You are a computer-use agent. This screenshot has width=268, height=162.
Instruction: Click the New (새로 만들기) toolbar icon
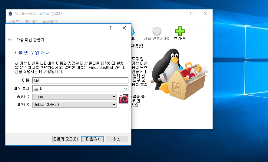pyautogui.click(x=157, y=31)
